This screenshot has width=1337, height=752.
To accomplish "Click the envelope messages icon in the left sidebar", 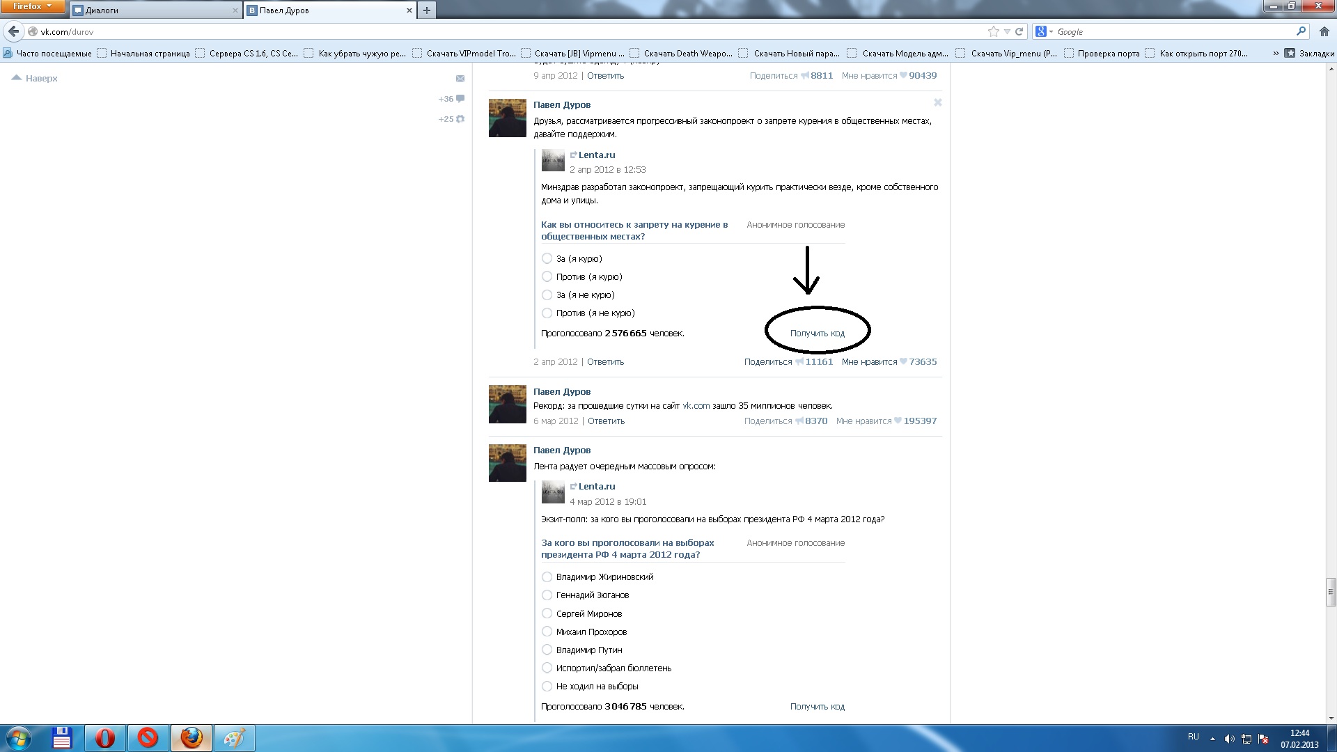I will (x=460, y=79).
